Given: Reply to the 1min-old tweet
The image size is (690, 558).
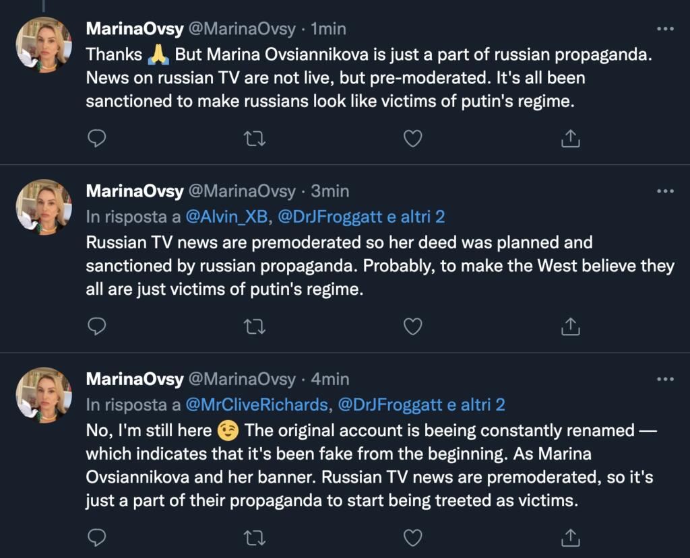Looking at the screenshot, I should tap(98, 138).
